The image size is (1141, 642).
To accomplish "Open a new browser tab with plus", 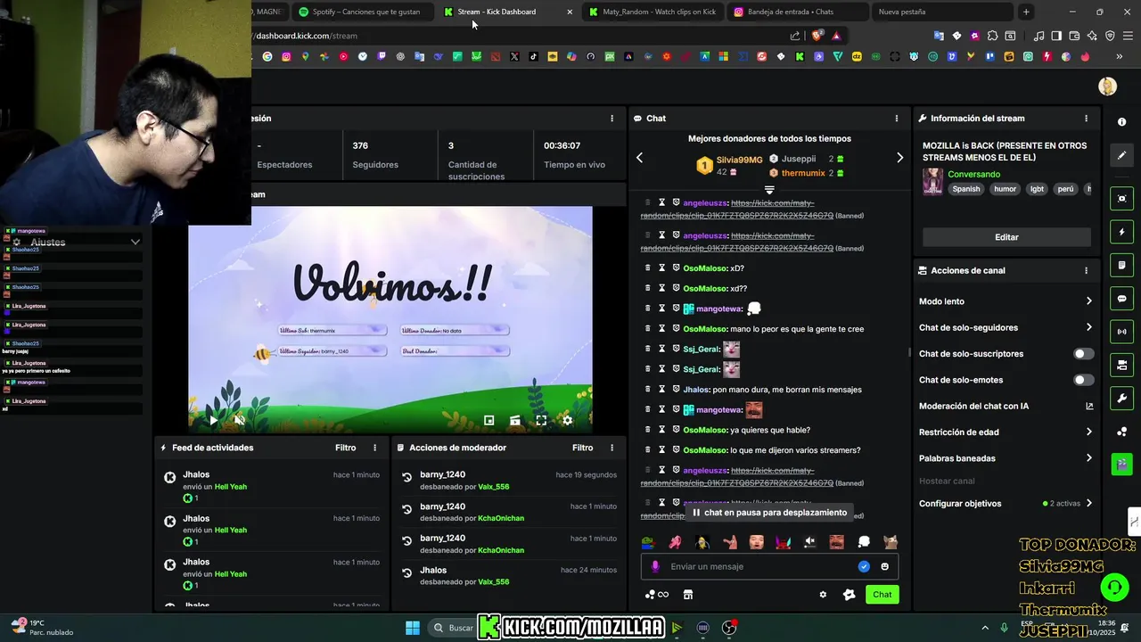I will coord(1026,12).
